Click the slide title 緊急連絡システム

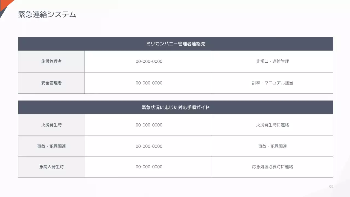point(47,15)
